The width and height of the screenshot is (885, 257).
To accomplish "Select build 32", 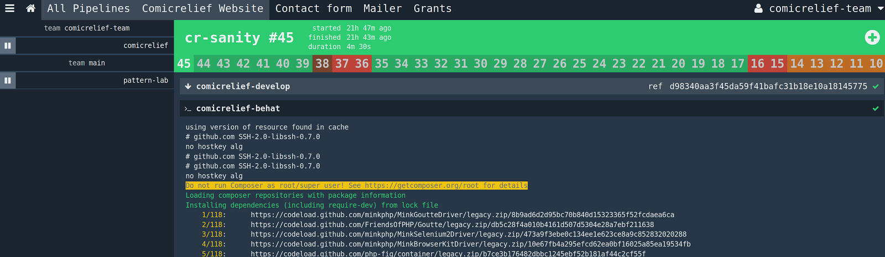I will click(441, 64).
